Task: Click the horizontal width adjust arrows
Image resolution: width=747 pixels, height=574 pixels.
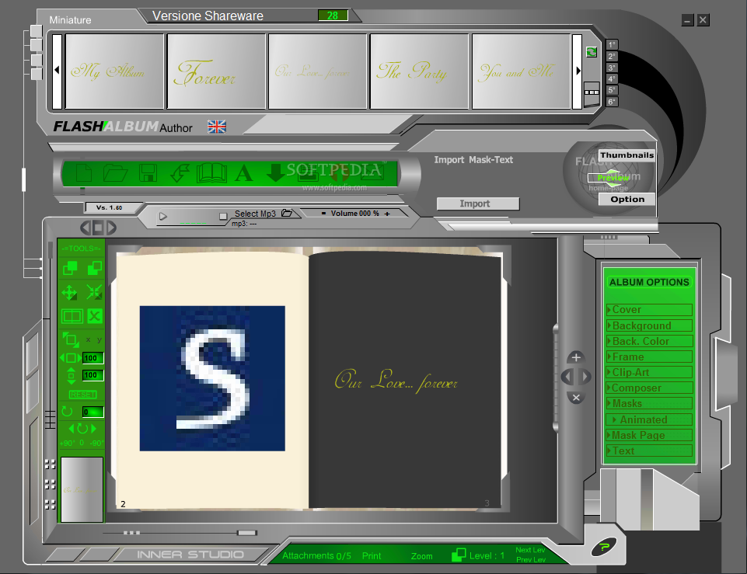Action: (71, 358)
